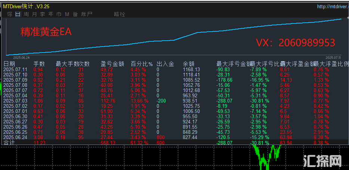The height and width of the screenshot is (170, 349).
Task: Open the 周 weekly statistics tab
Action: coord(26,15)
